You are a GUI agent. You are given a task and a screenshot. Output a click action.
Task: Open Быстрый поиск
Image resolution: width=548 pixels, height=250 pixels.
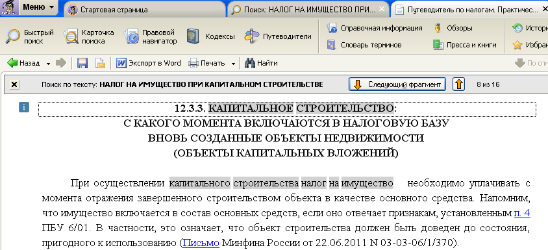31,37
